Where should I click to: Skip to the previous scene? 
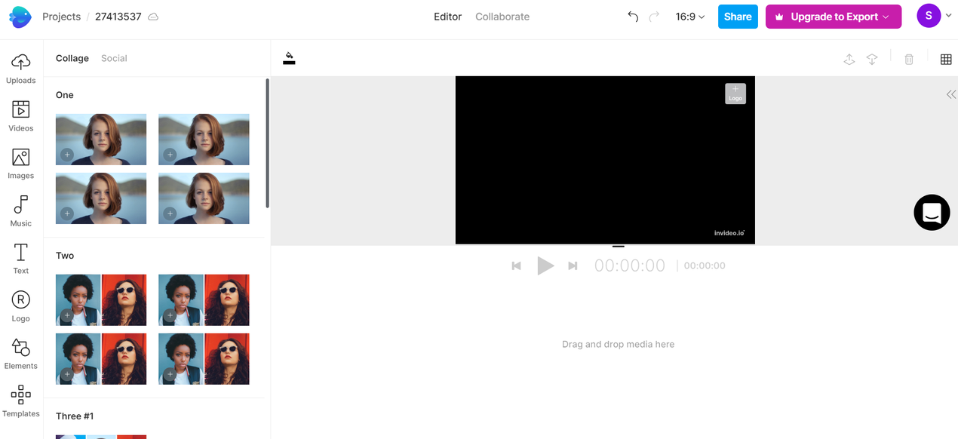pyautogui.click(x=517, y=266)
